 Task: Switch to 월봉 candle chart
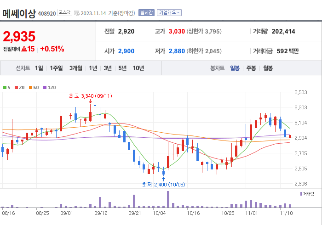point(268,68)
